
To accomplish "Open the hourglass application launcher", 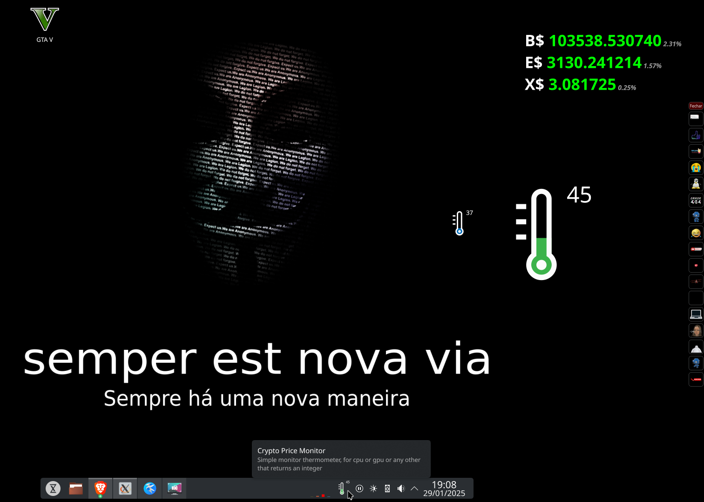I will [53, 489].
